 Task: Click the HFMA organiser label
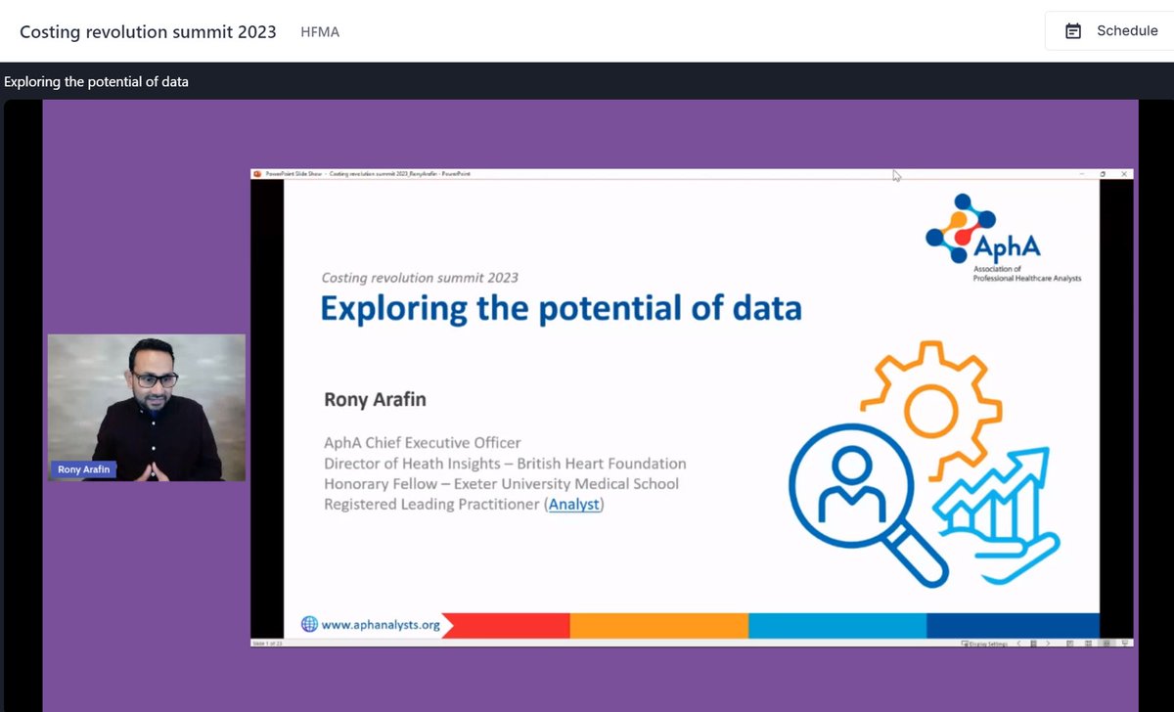[x=320, y=32]
